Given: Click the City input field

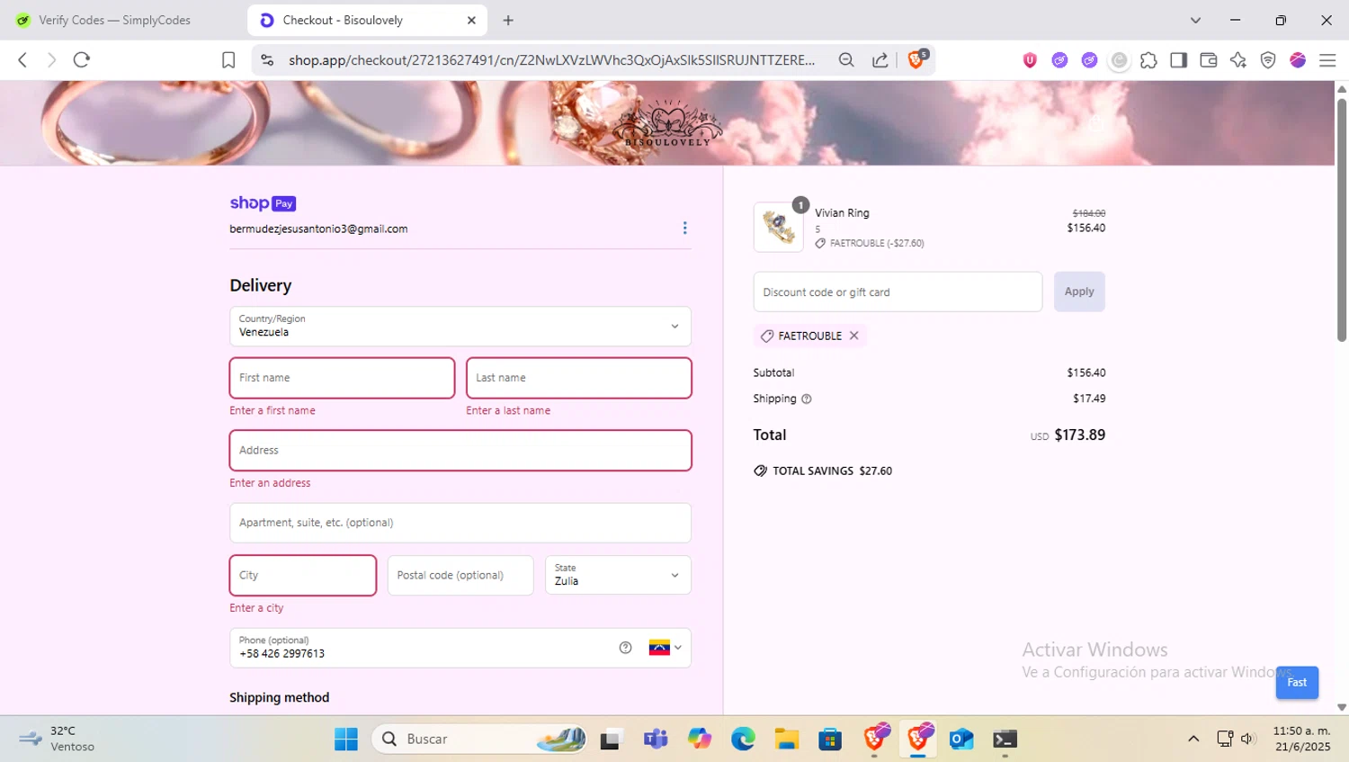Looking at the screenshot, I should 303,575.
